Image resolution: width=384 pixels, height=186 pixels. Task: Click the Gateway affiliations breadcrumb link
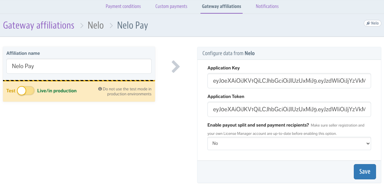pos(39,25)
